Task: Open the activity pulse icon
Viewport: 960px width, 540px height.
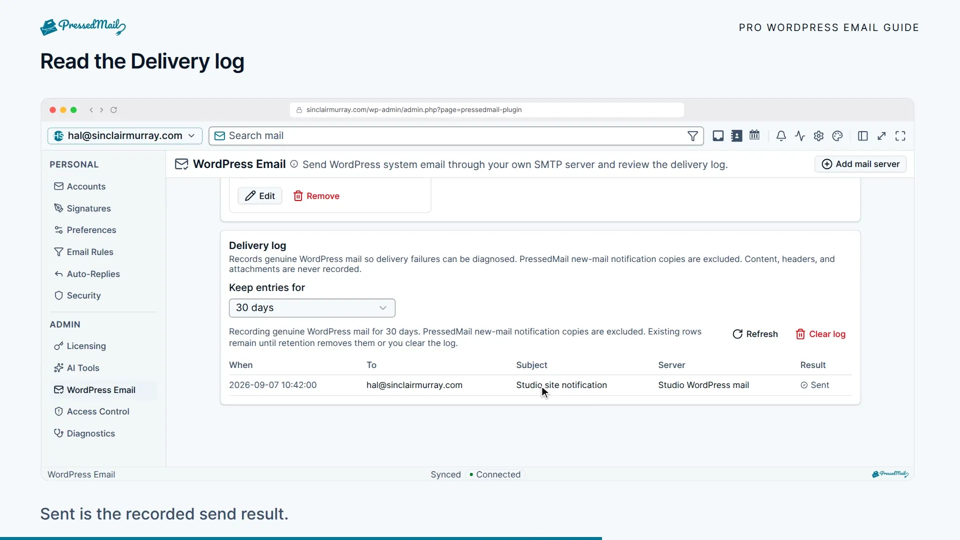Action: click(800, 136)
